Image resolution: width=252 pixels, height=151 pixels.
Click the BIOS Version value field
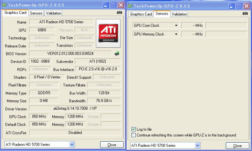point(70,54)
